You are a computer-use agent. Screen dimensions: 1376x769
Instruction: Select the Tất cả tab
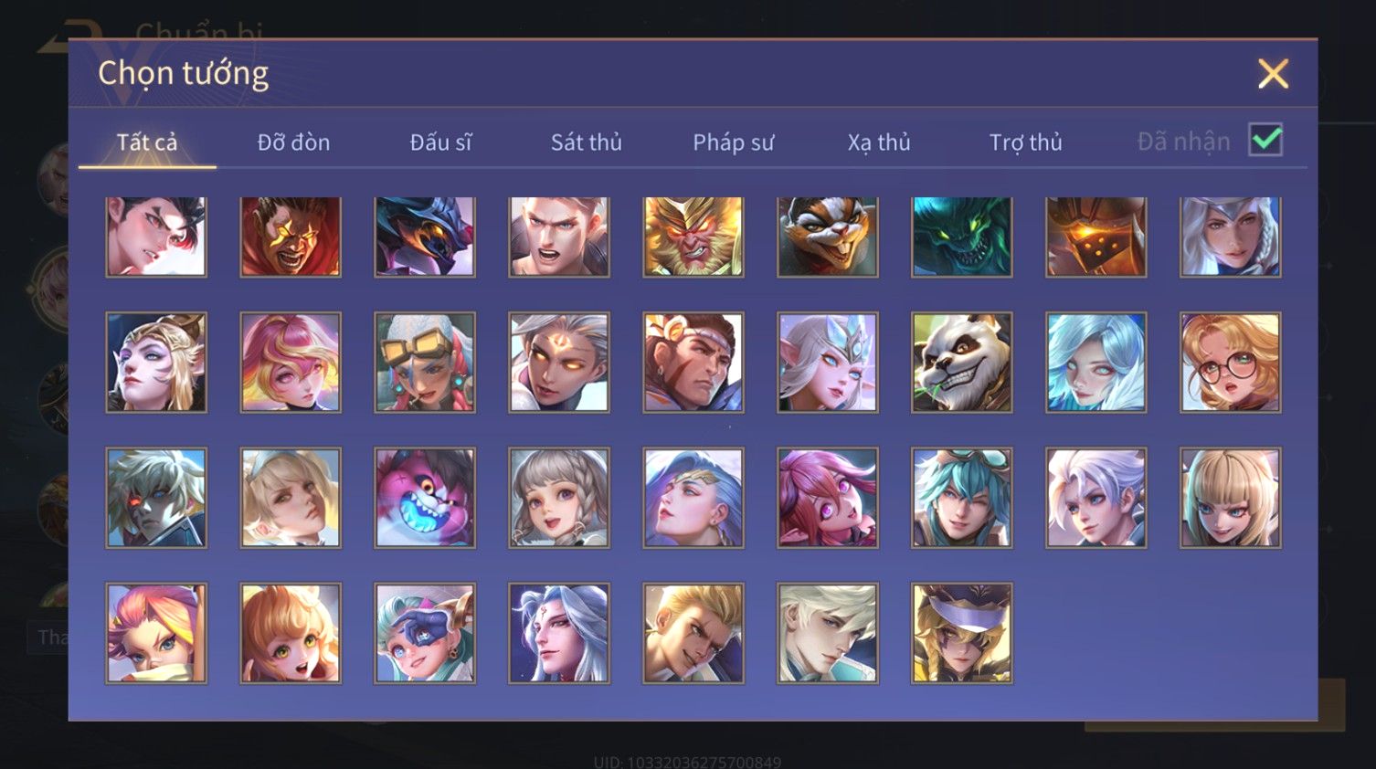(147, 142)
